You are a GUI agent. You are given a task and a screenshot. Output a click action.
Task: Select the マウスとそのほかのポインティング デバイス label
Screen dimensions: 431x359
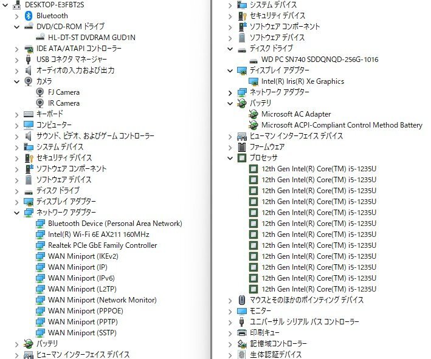pyautogui.click(x=306, y=300)
